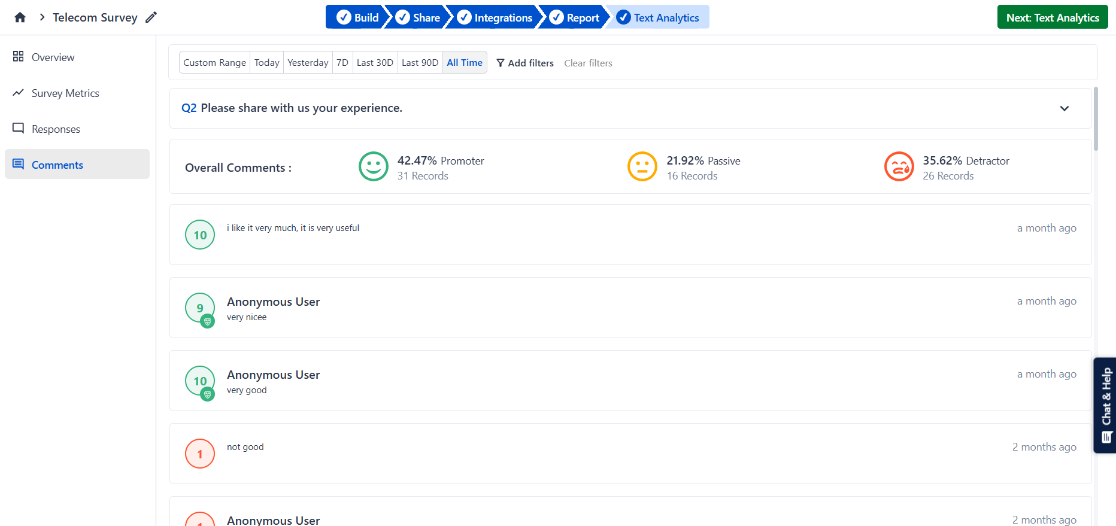This screenshot has width=1116, height=526.
Task: Open the Chat & Help side panel
Action: (1105, 405)
